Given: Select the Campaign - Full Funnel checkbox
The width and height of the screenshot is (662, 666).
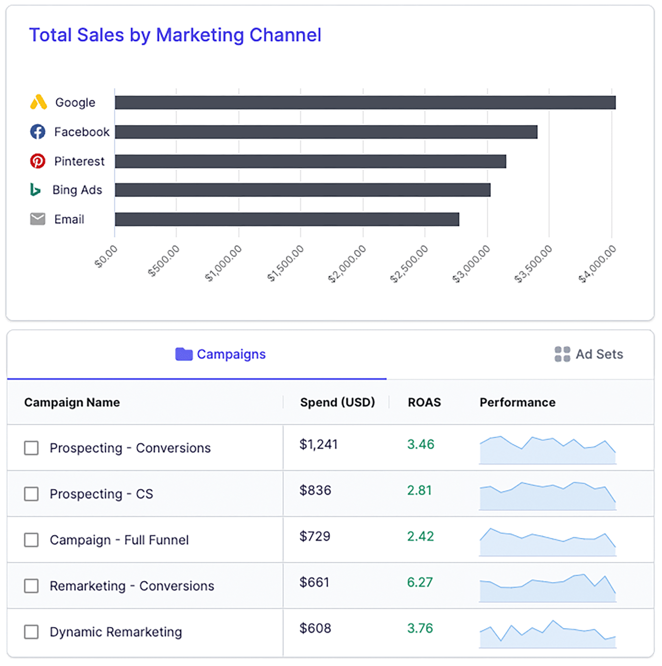Looking at the screenshot, I should [x=31, y=540].
